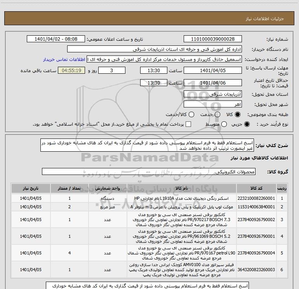The width and height of the screenshot is (299, 289).
Task: Click the اطلاعات کالاهای مورد نیاز section heading
Action: coord(259,158)
